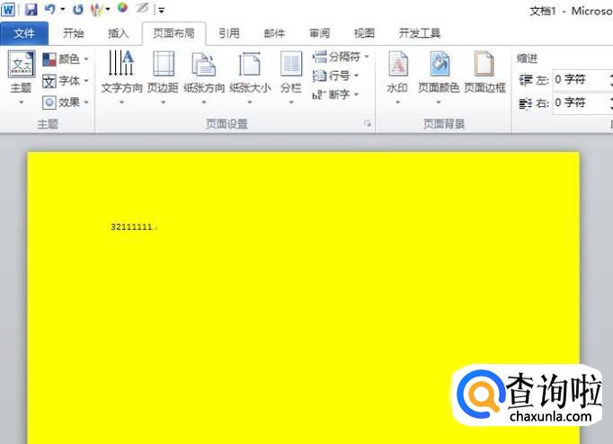This screenshot has height=444, width=613.
Task: Open Paper Size (纸张大小) icon
Action: (249, 68)
